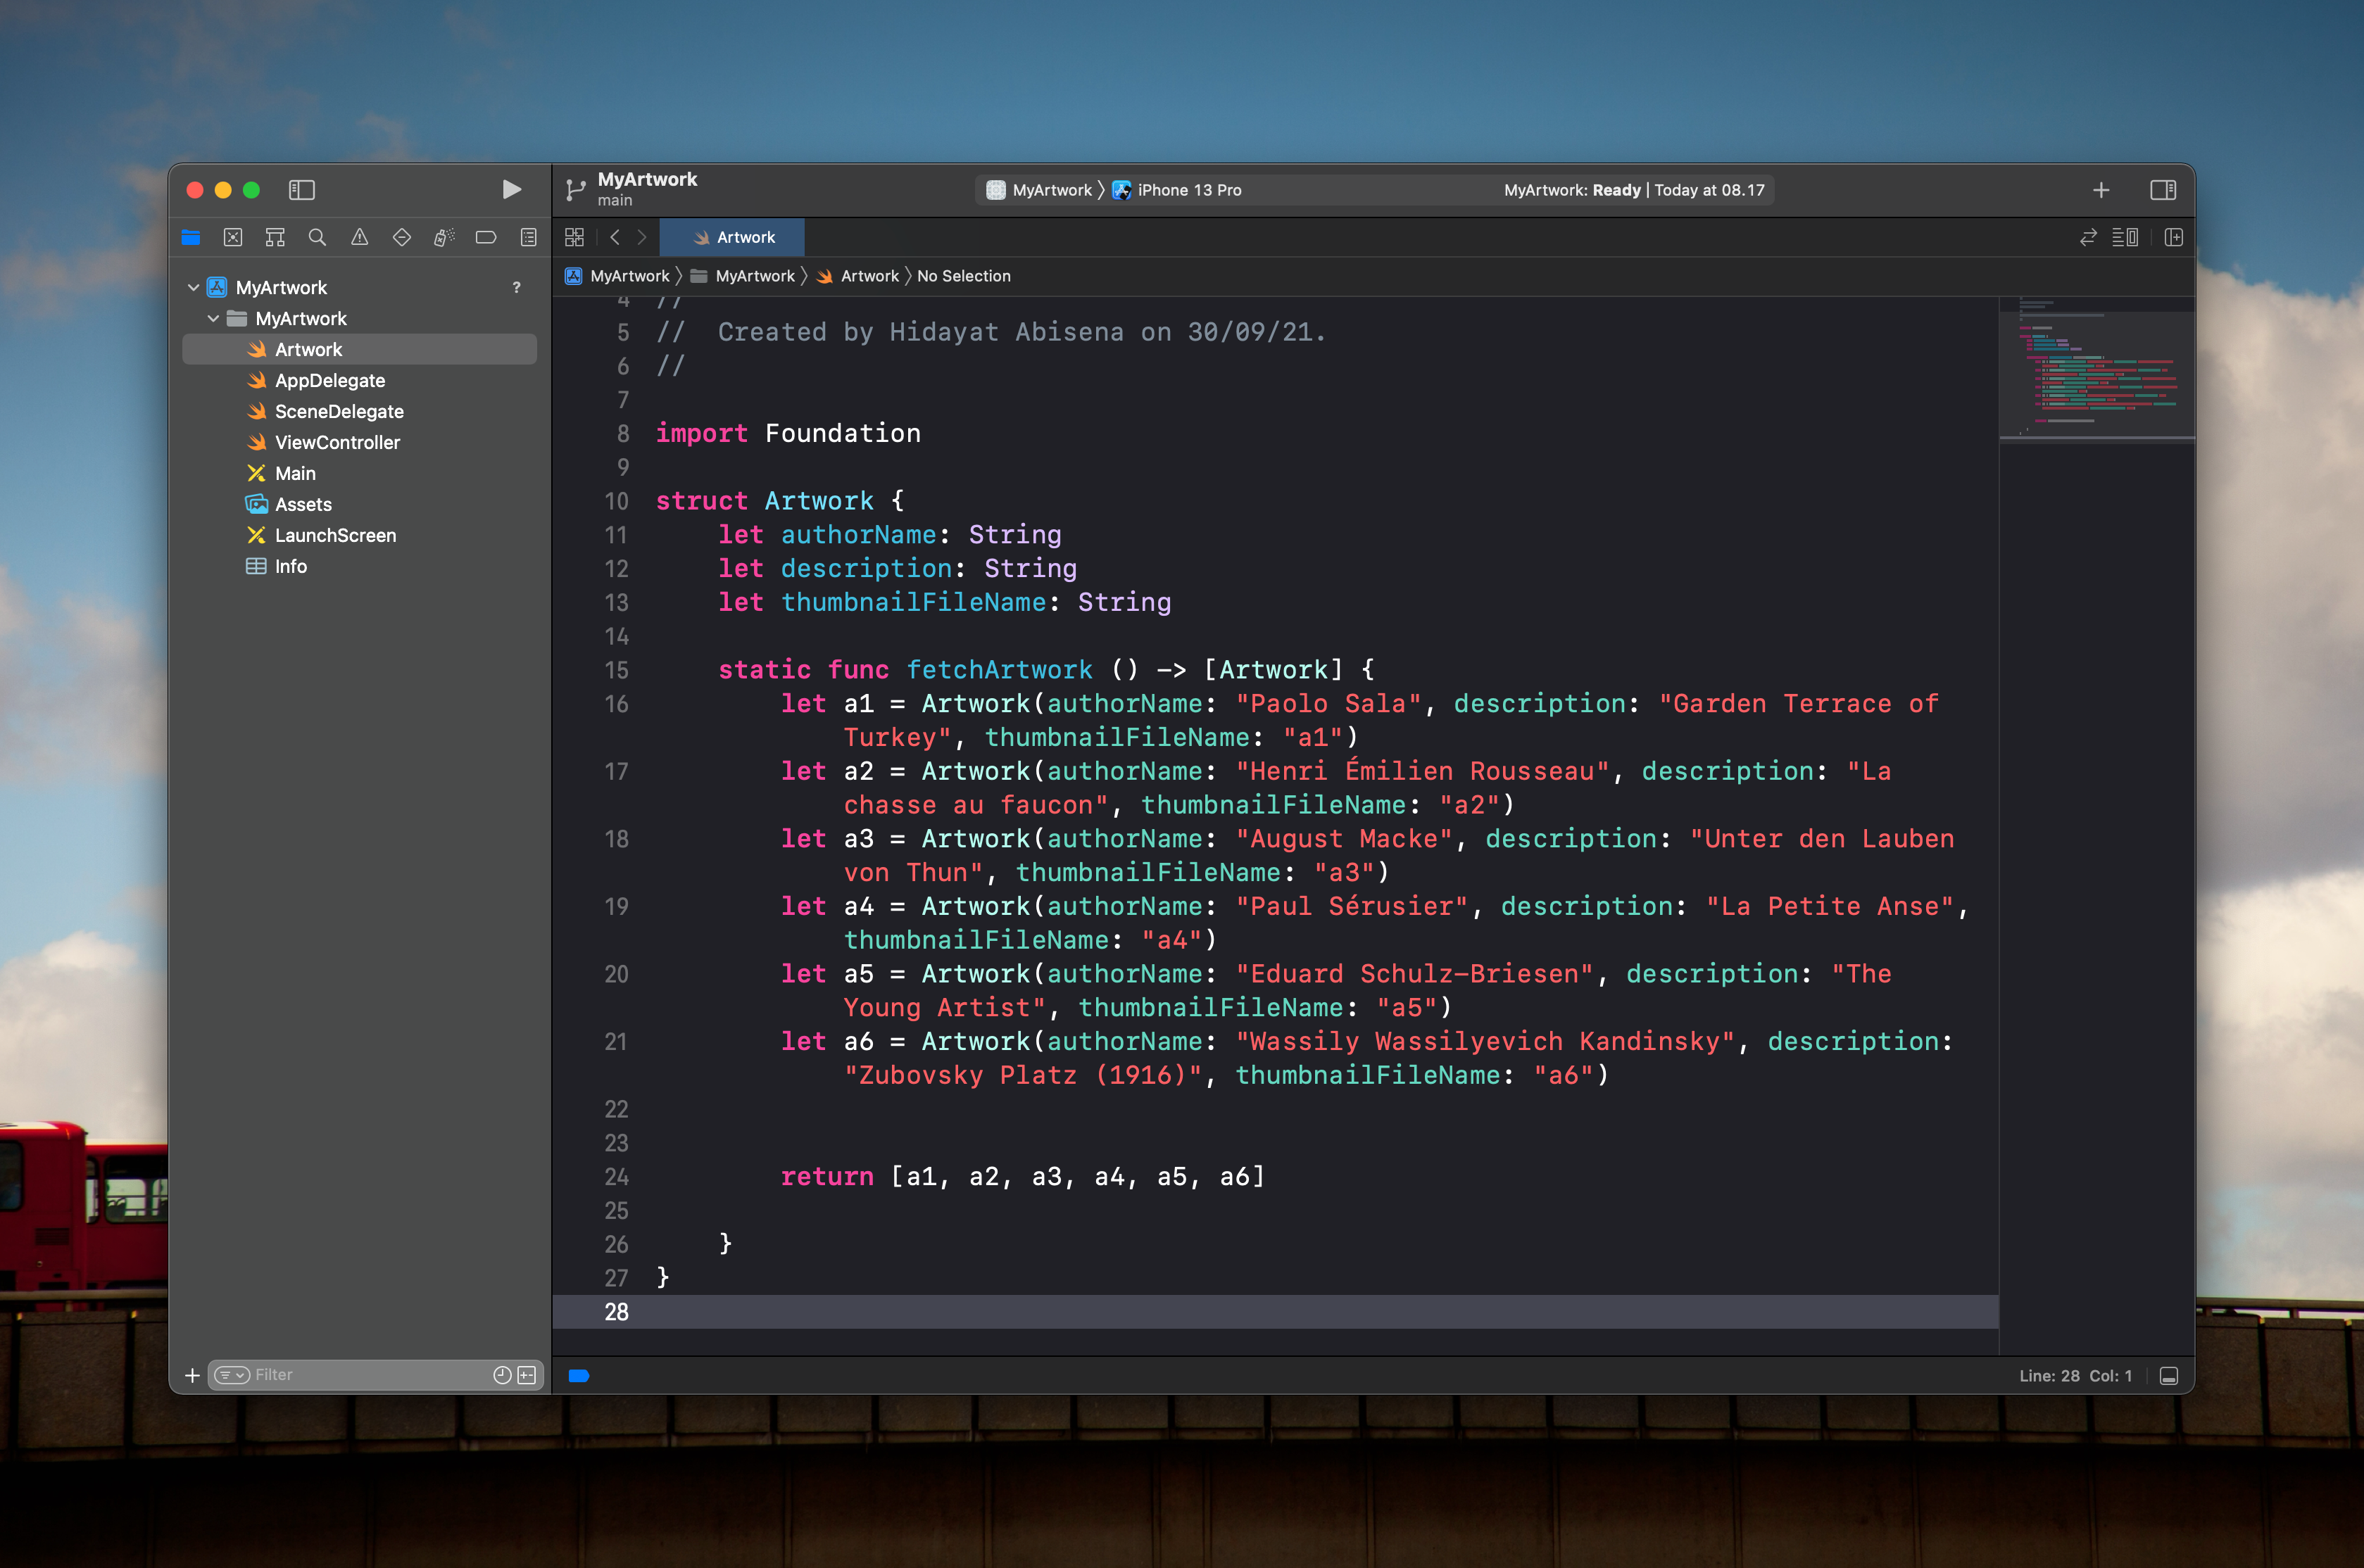Screen dimensions: 2364x1568
Task: Open the Find navigator magnifier
Action: tap(317, 237)
